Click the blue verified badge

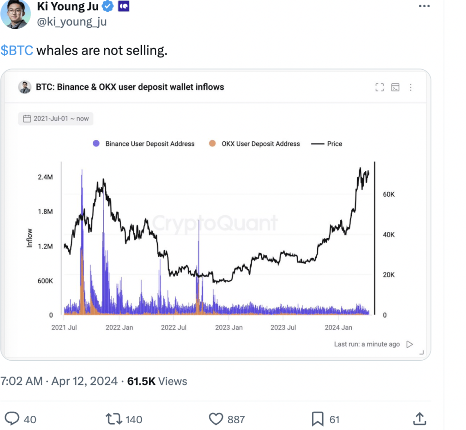pos(107,6)
